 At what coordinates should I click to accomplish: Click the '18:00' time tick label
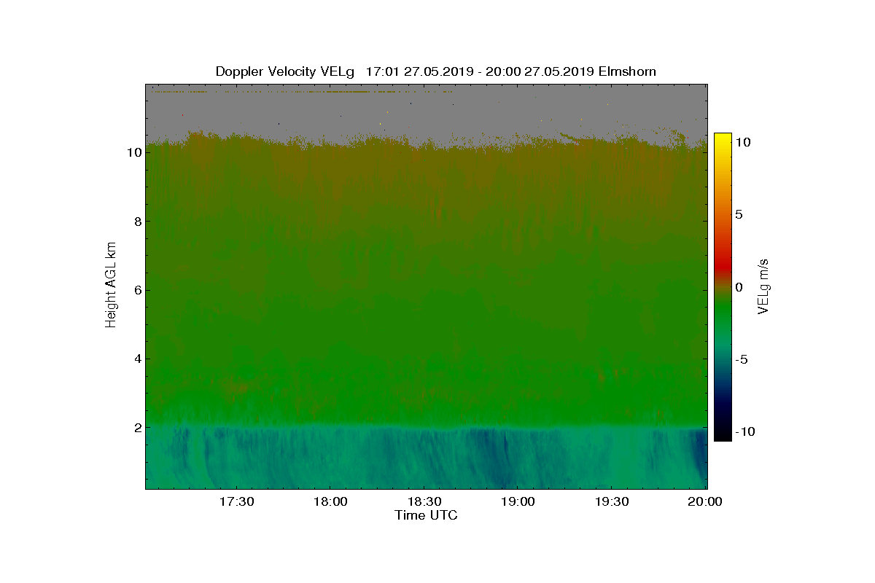[330, 502]
